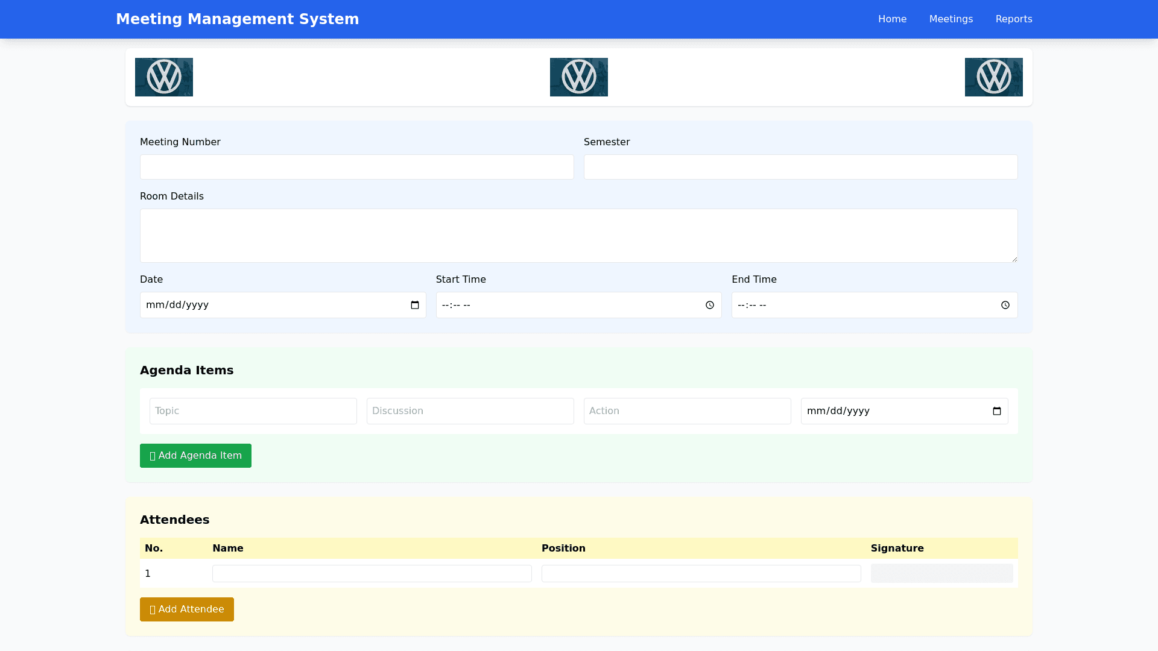Open calendar picker in agenda item date

(x=997, y=411)
